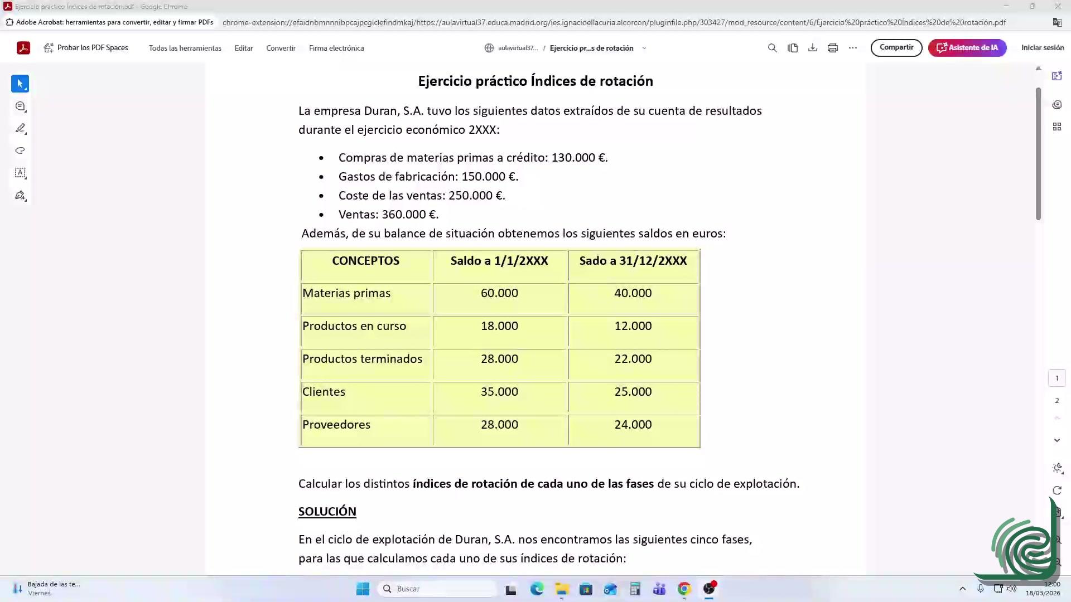Click the search magnifier icon

pyautogui.click(x=772, y=48)
